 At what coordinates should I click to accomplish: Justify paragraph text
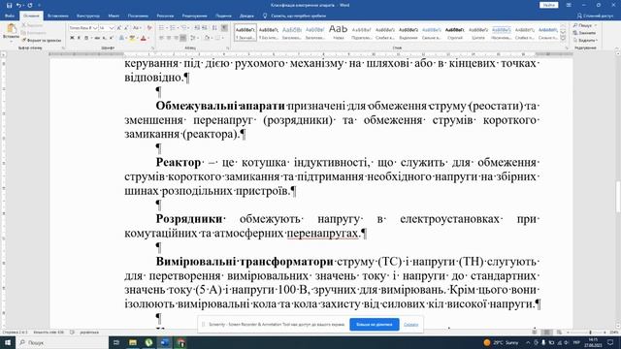183,38
